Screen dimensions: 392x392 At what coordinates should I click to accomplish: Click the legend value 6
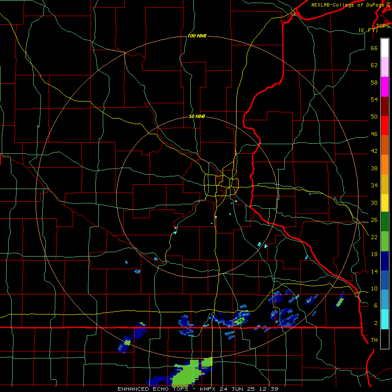coord(376,306)
